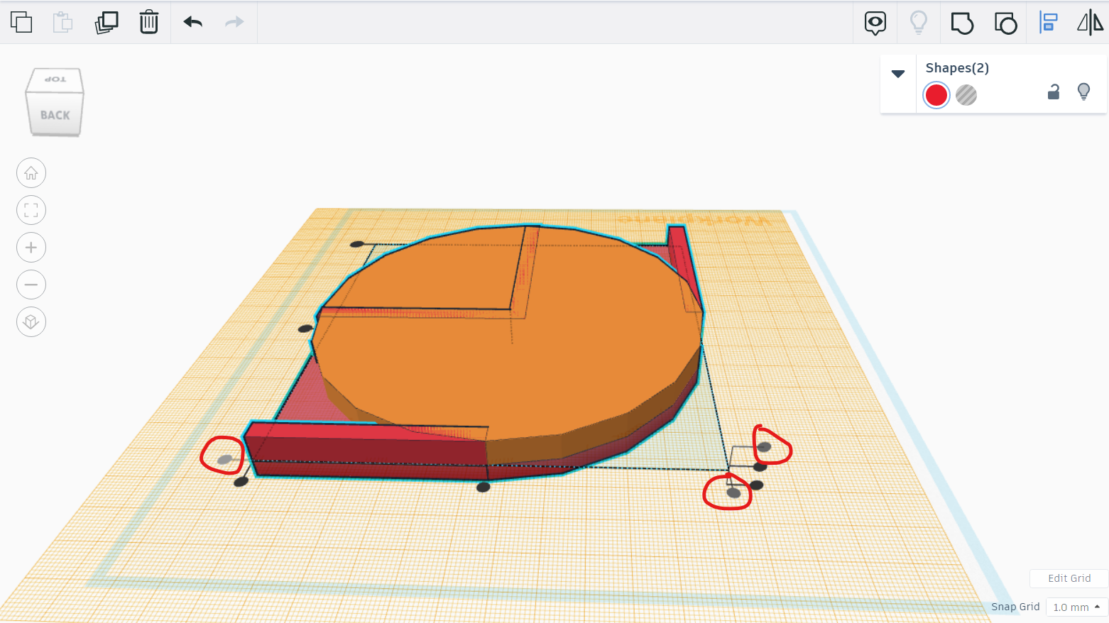Viewport: 1109px width, 623px height.
Task: Click the BACK face of the view cube
Action: click(x=55, y=114)
